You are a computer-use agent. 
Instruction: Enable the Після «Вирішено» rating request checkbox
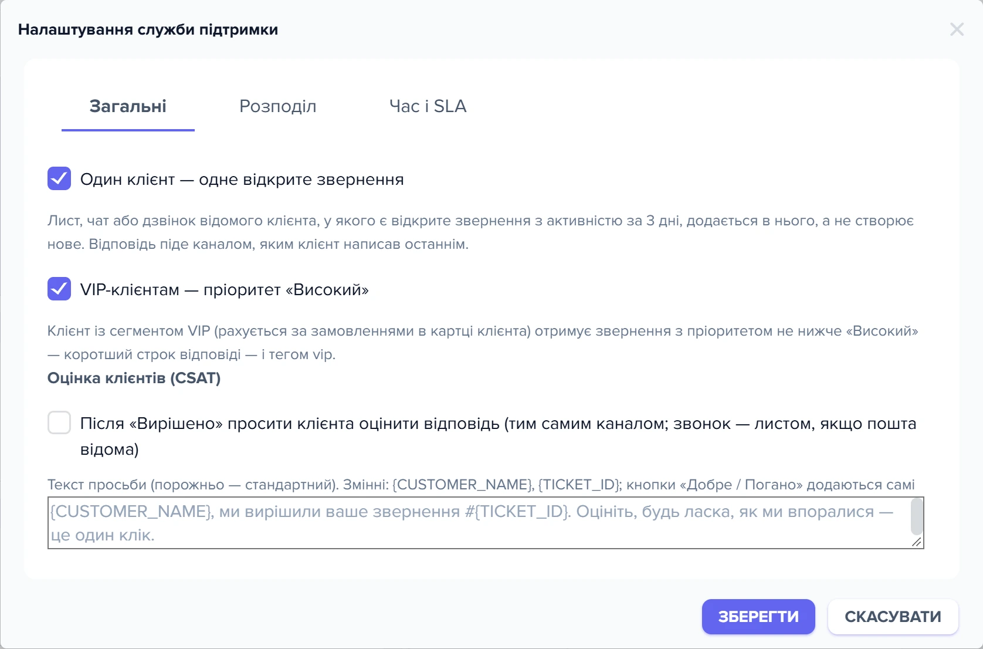coord(59,422)
